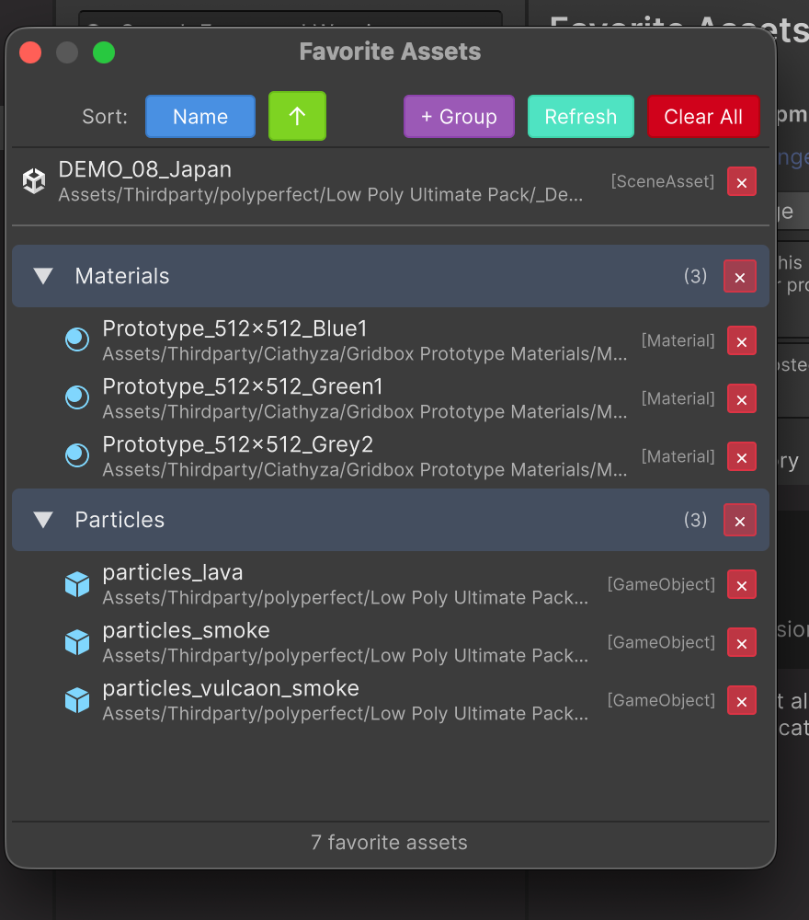This screenshot has width=809, height=920.
Task: Click the asset path under DEMO_08_Japan
Action: tap(321, 195)
